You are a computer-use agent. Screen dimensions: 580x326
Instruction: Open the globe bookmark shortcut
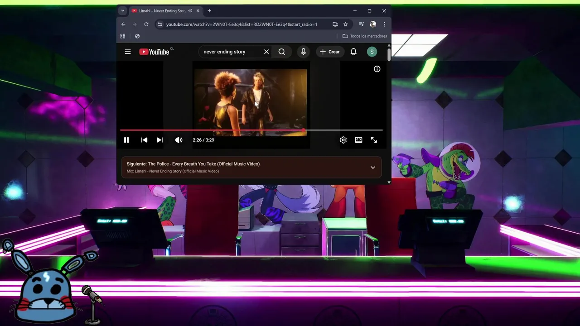coord(137,36)
